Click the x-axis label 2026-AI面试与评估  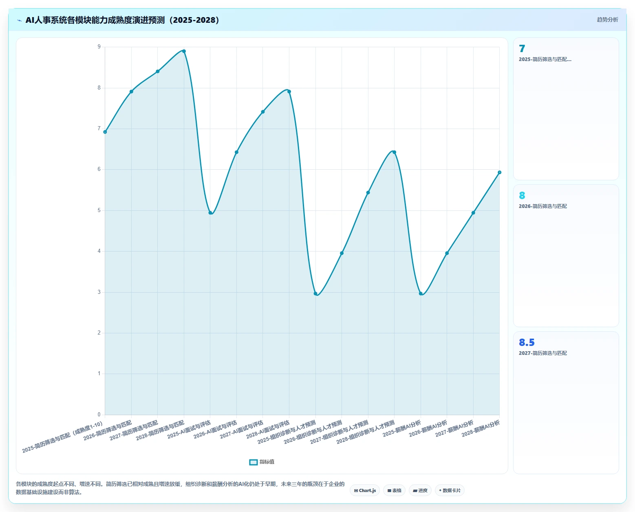coord(215,429)
